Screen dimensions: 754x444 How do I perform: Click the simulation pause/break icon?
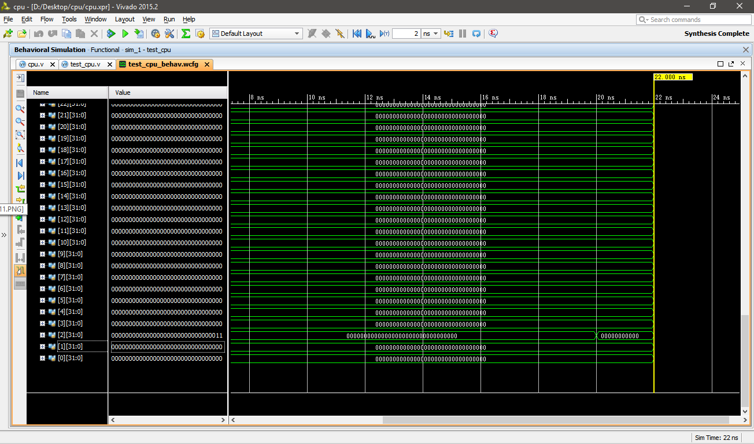463,34
